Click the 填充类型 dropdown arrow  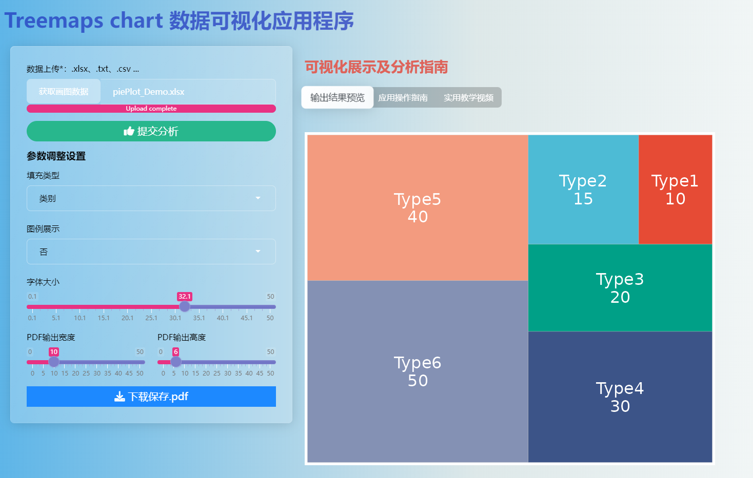click(x=258, y=198)
